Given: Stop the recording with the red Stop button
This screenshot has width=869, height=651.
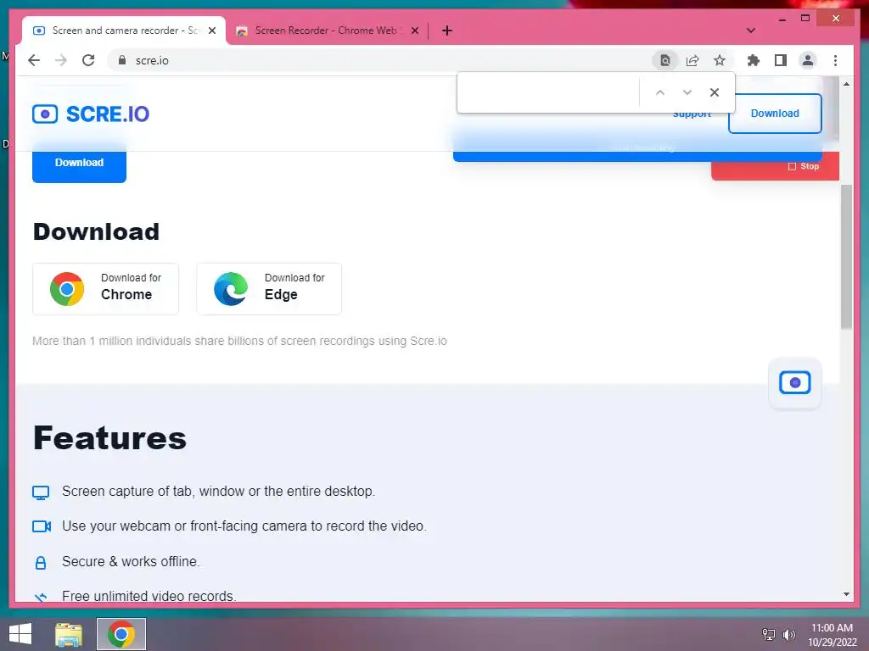Looking at the screenshot, I should click(x=775, y=166).
